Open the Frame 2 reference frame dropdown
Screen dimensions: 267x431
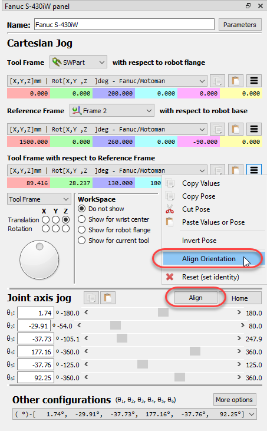tap(111, 110)
